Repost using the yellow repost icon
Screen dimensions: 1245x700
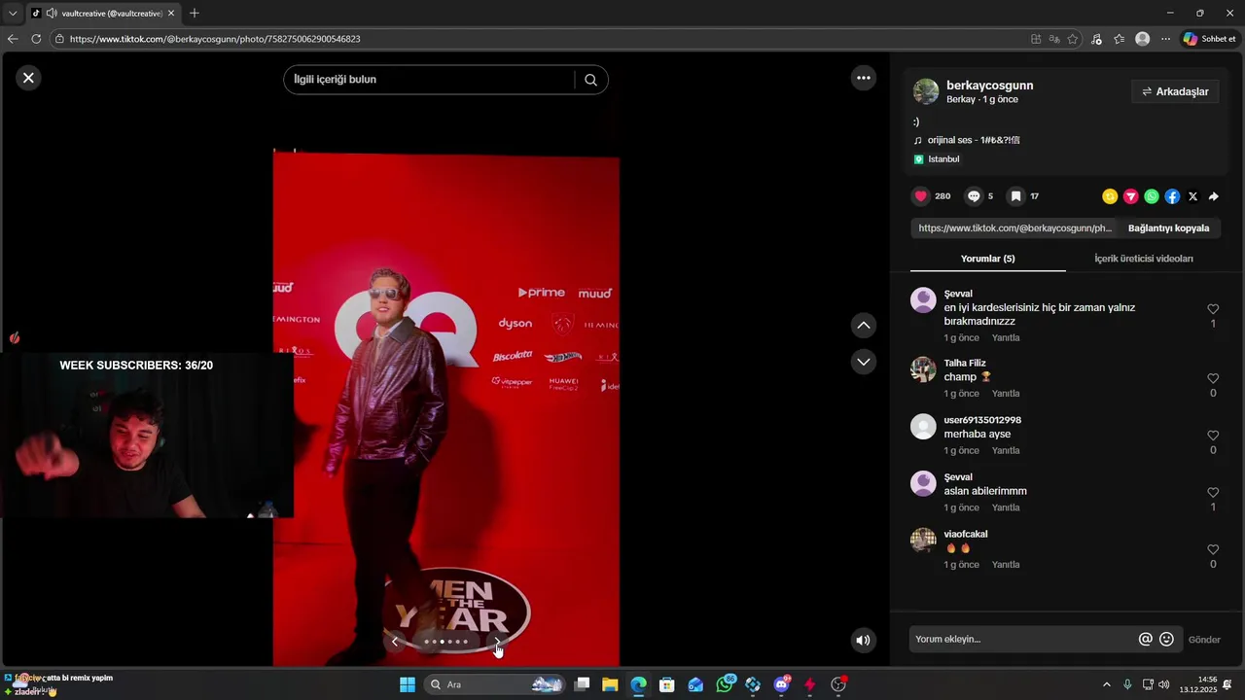tap(1110, 196)
